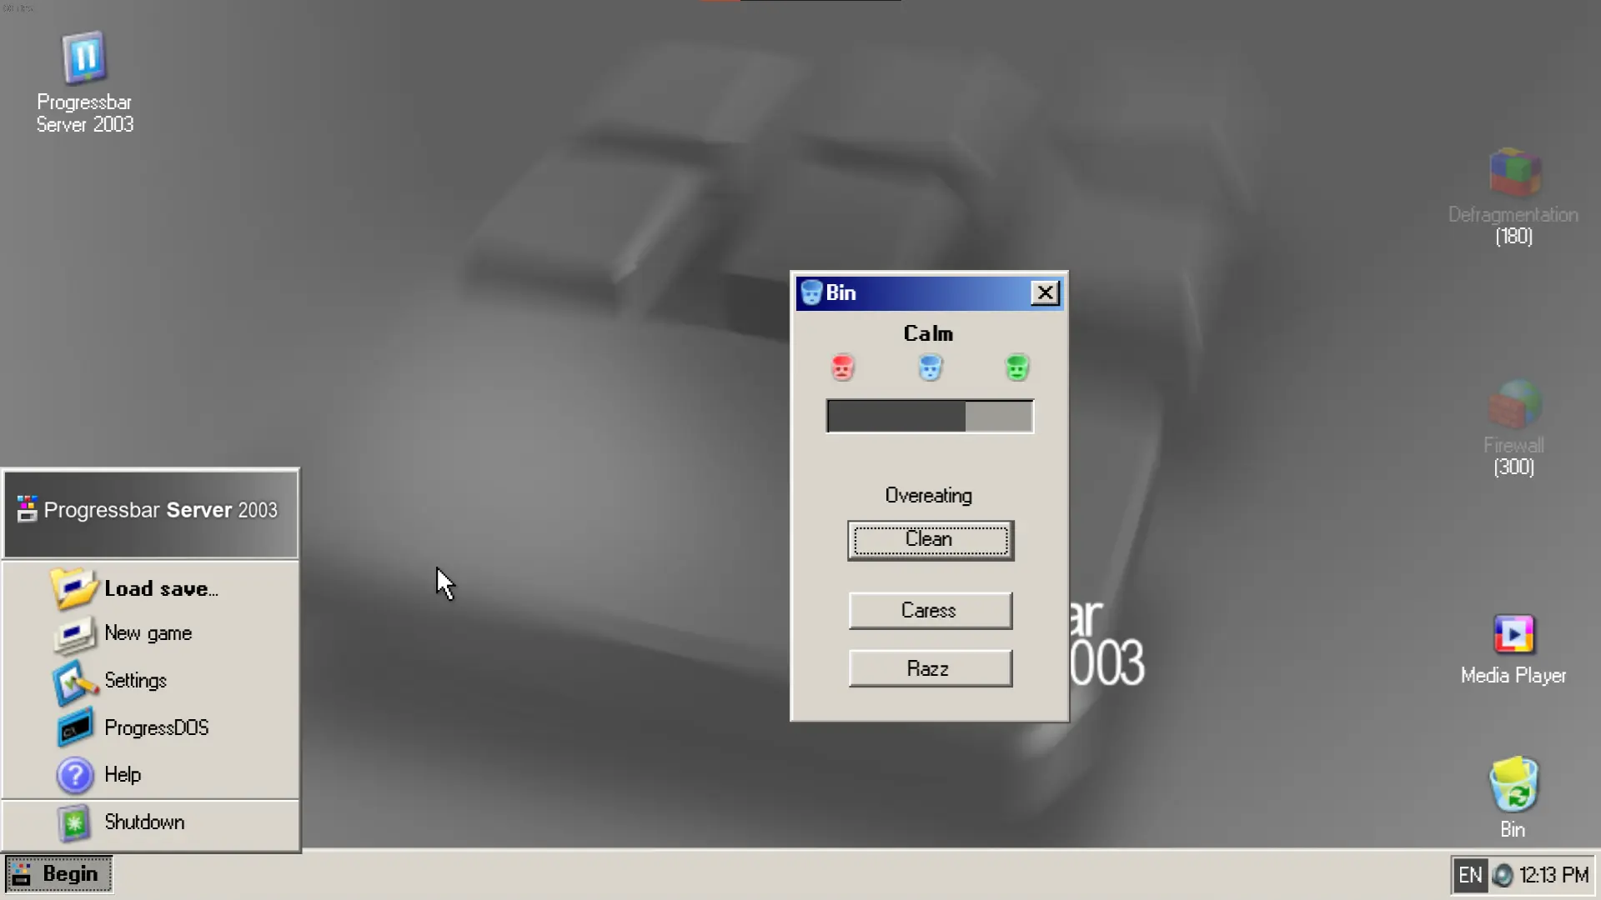The width and height of the screenshot is (1601, 900).
Task: Click the volume icon in system tray
Action: tap(1502, 875)
